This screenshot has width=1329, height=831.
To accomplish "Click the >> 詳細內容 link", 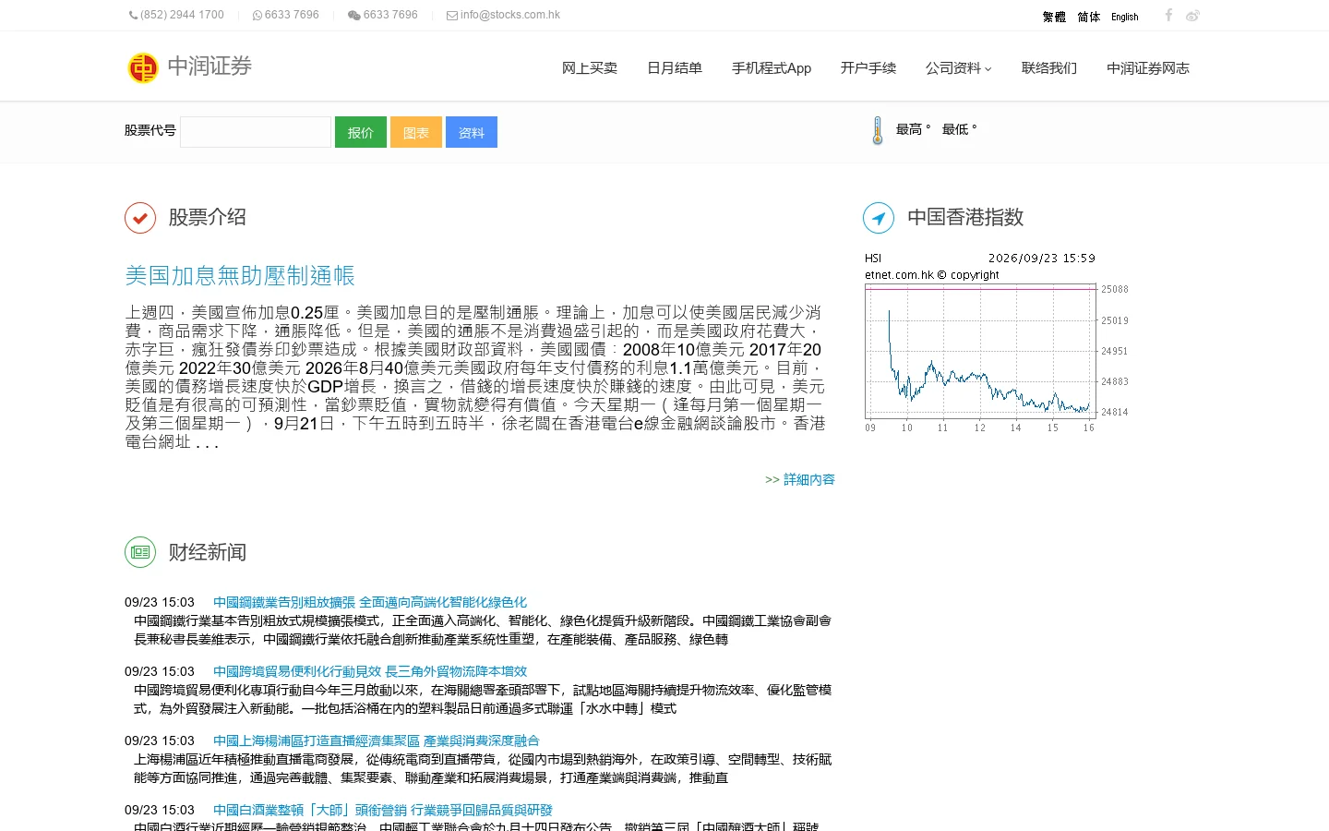I will click(800, 480).
